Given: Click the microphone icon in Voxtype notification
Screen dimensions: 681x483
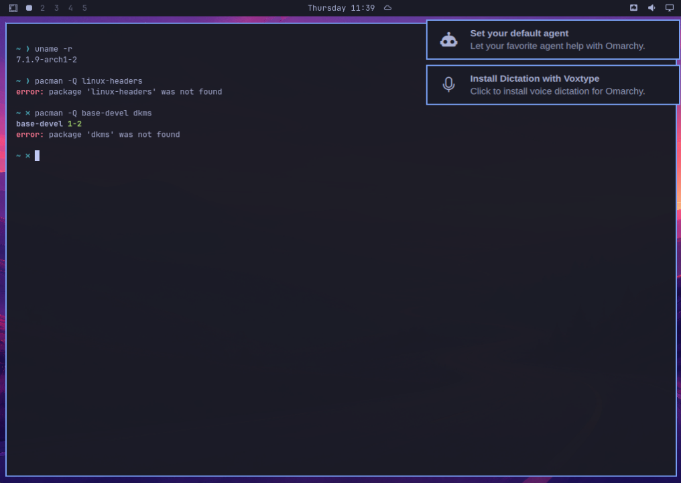Looking at the screenshot, I should pyautogui.click(x=448, y=85).
